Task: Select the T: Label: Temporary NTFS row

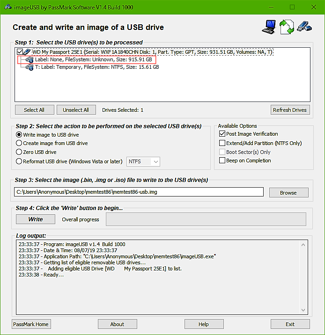Action: coord(97,67)
